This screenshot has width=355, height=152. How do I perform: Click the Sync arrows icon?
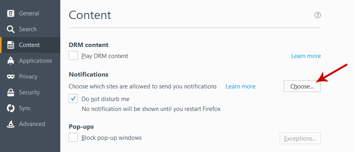coord(11,108)
